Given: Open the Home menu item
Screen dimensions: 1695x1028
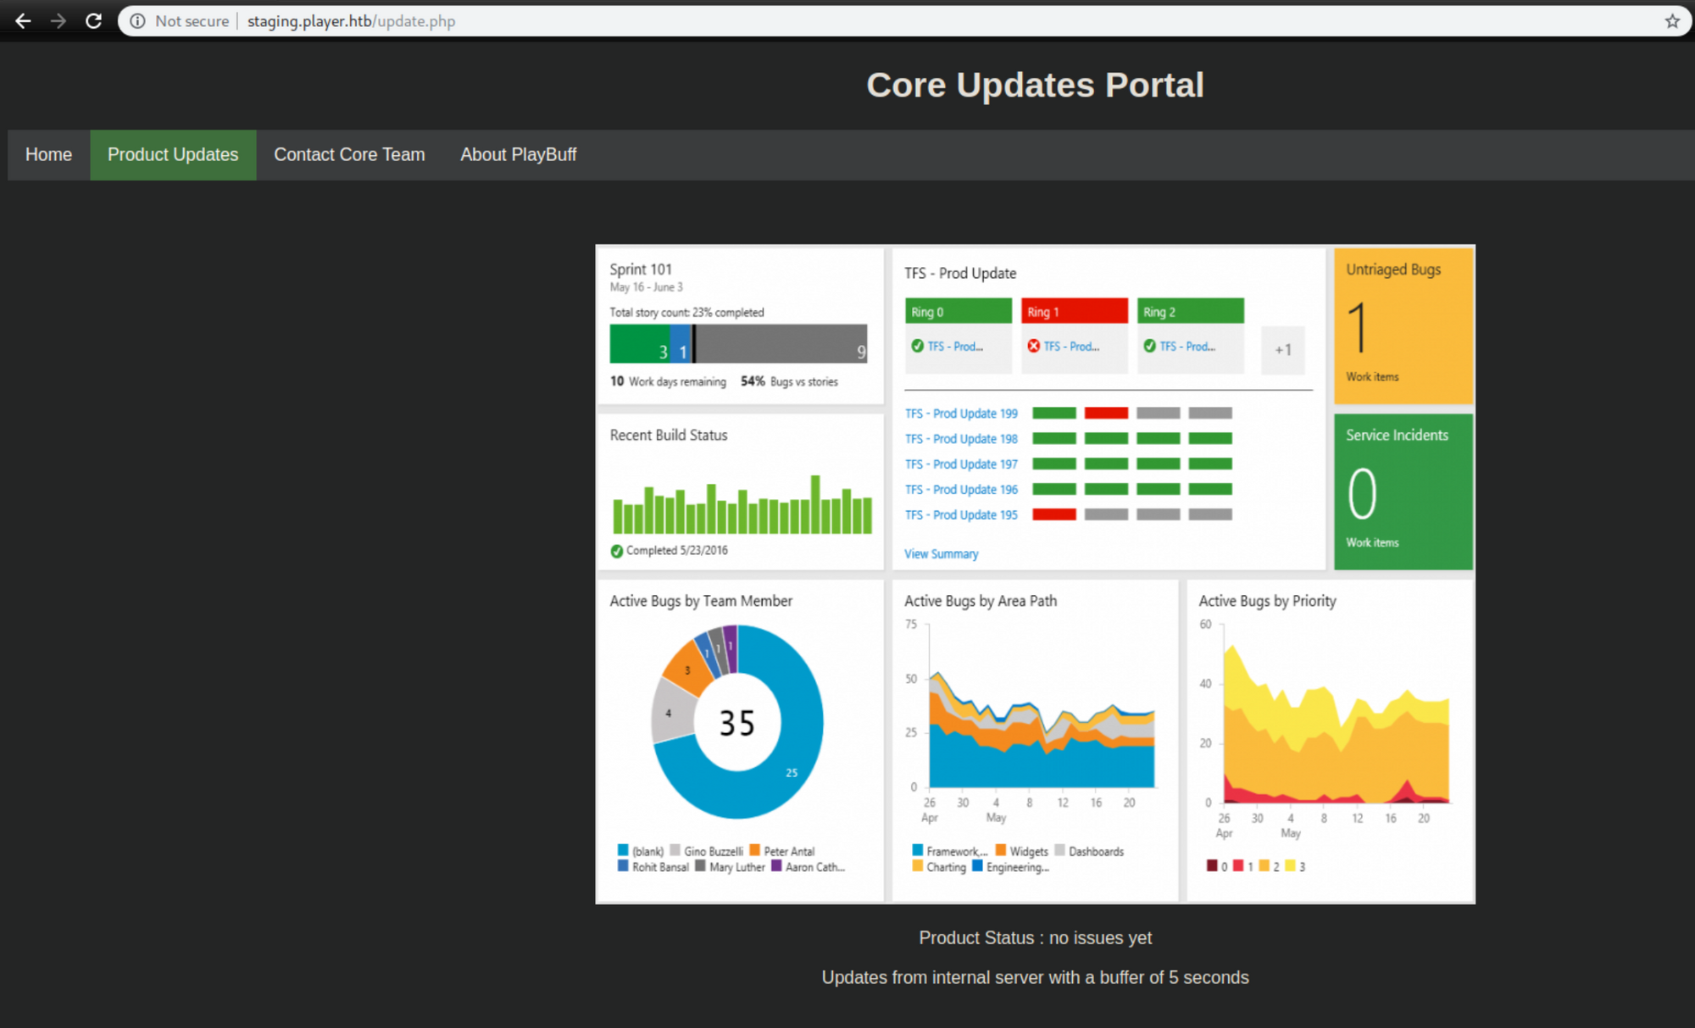Looking at the screenshot, I should [48, 155].
